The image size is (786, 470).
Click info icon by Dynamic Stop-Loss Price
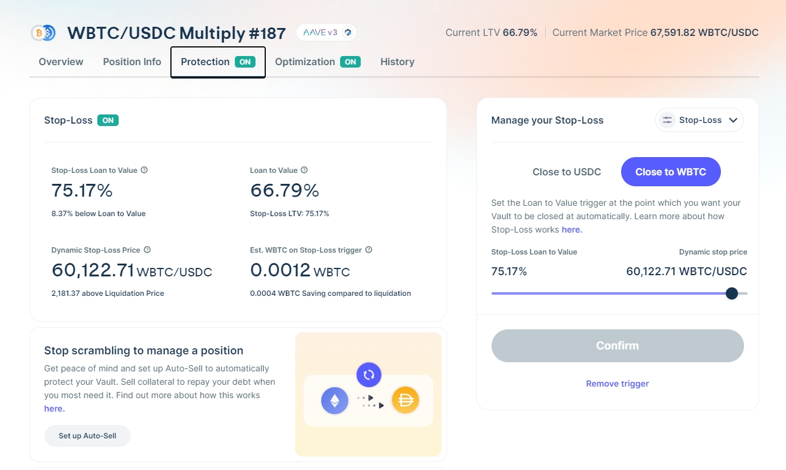pyautogui.click(x=147, y=250)
